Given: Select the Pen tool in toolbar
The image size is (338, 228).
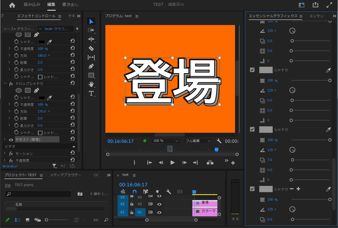Looking at the screenshot, I should click(x=91, y=66).
